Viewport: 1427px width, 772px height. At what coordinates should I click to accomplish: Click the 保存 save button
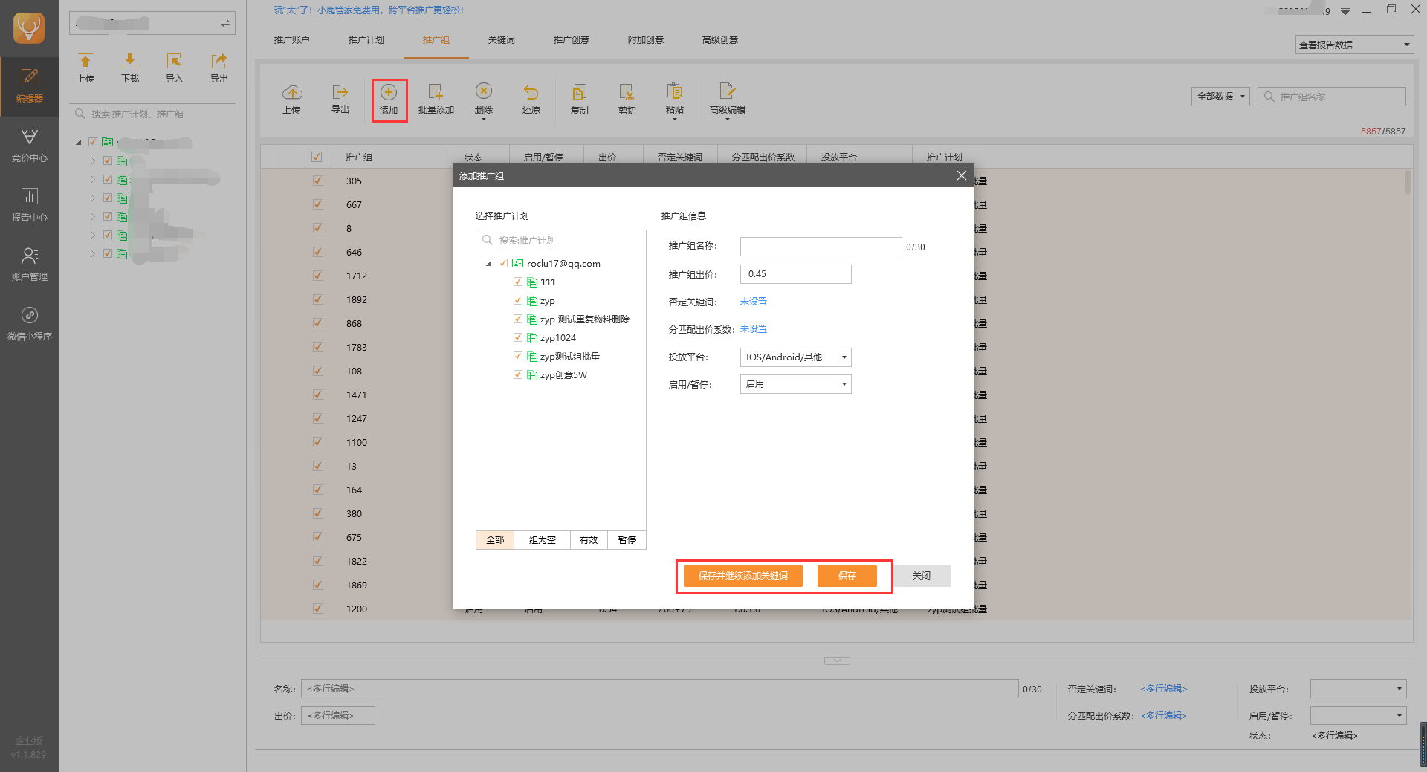pos(847,576)
